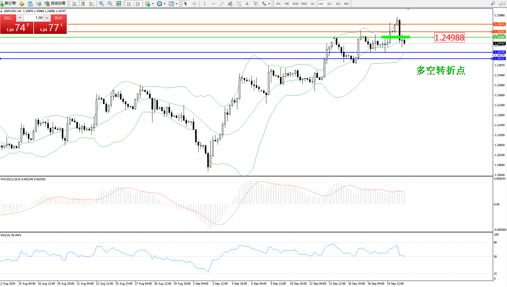Click the Zoom Out magnifier icon
507x287 pixels.
click(x=110, y=4)
